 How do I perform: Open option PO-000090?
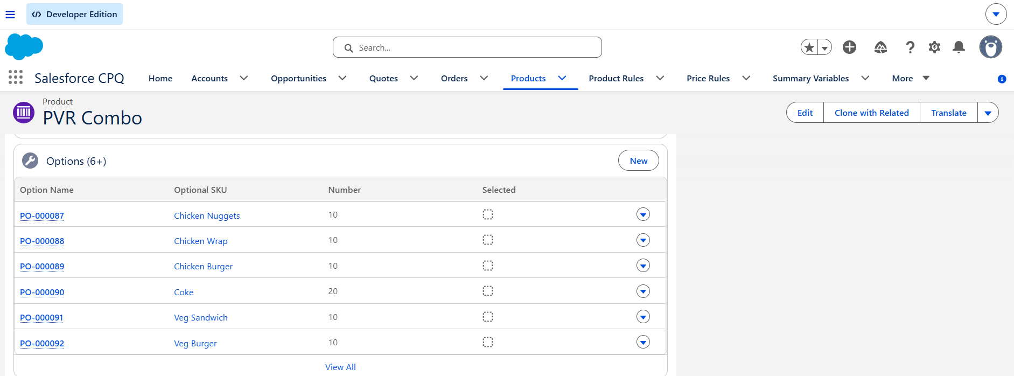click(x=42, y=292)
